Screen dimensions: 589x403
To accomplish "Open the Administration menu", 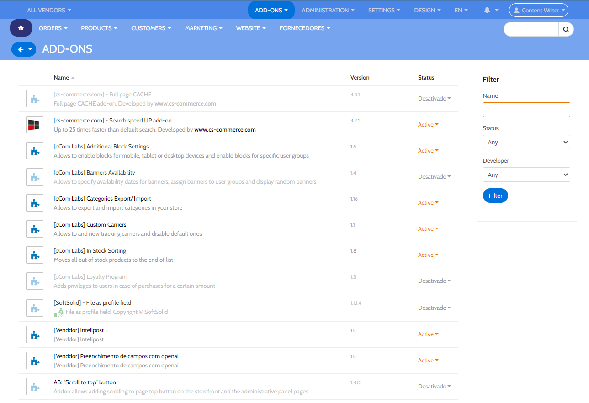I will click(328, 10).
